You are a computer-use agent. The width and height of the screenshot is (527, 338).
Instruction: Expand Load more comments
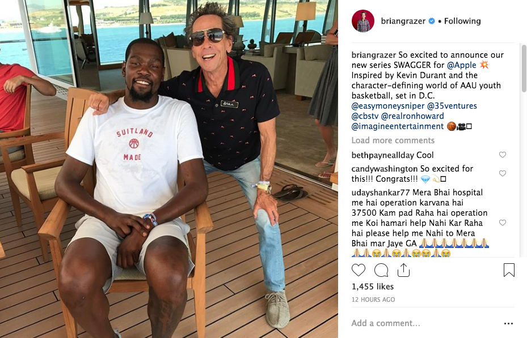pyautogui.click(x=393, y=140)
